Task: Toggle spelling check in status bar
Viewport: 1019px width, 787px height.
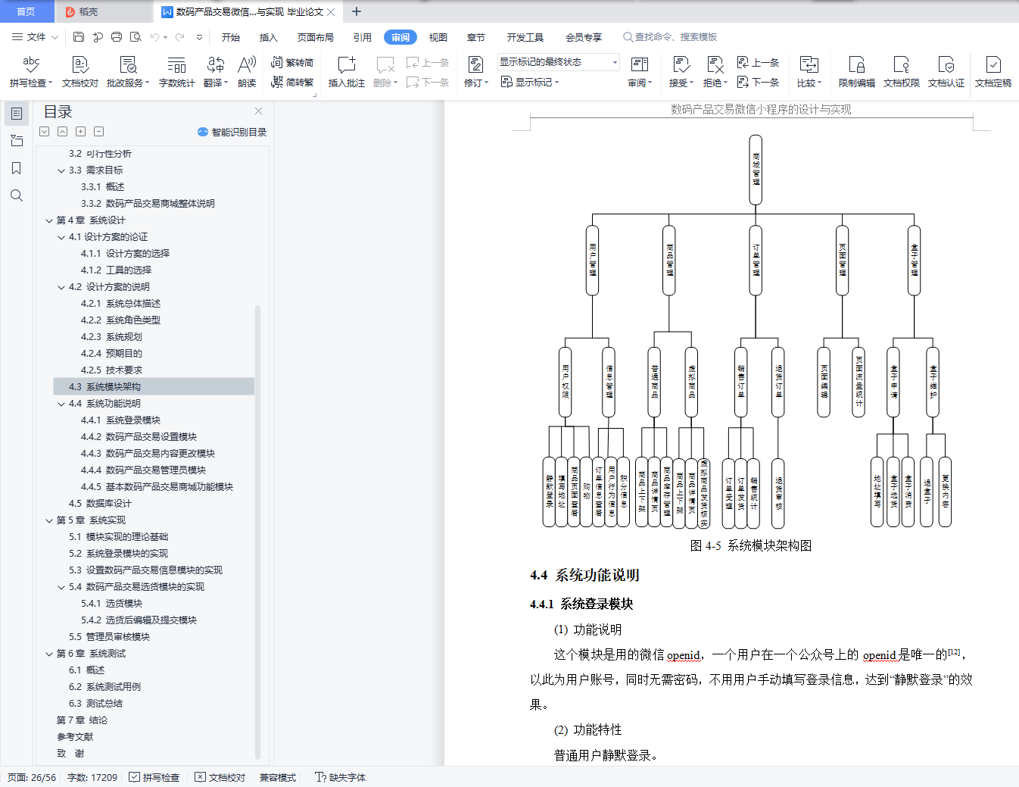Action: (154, 777)
